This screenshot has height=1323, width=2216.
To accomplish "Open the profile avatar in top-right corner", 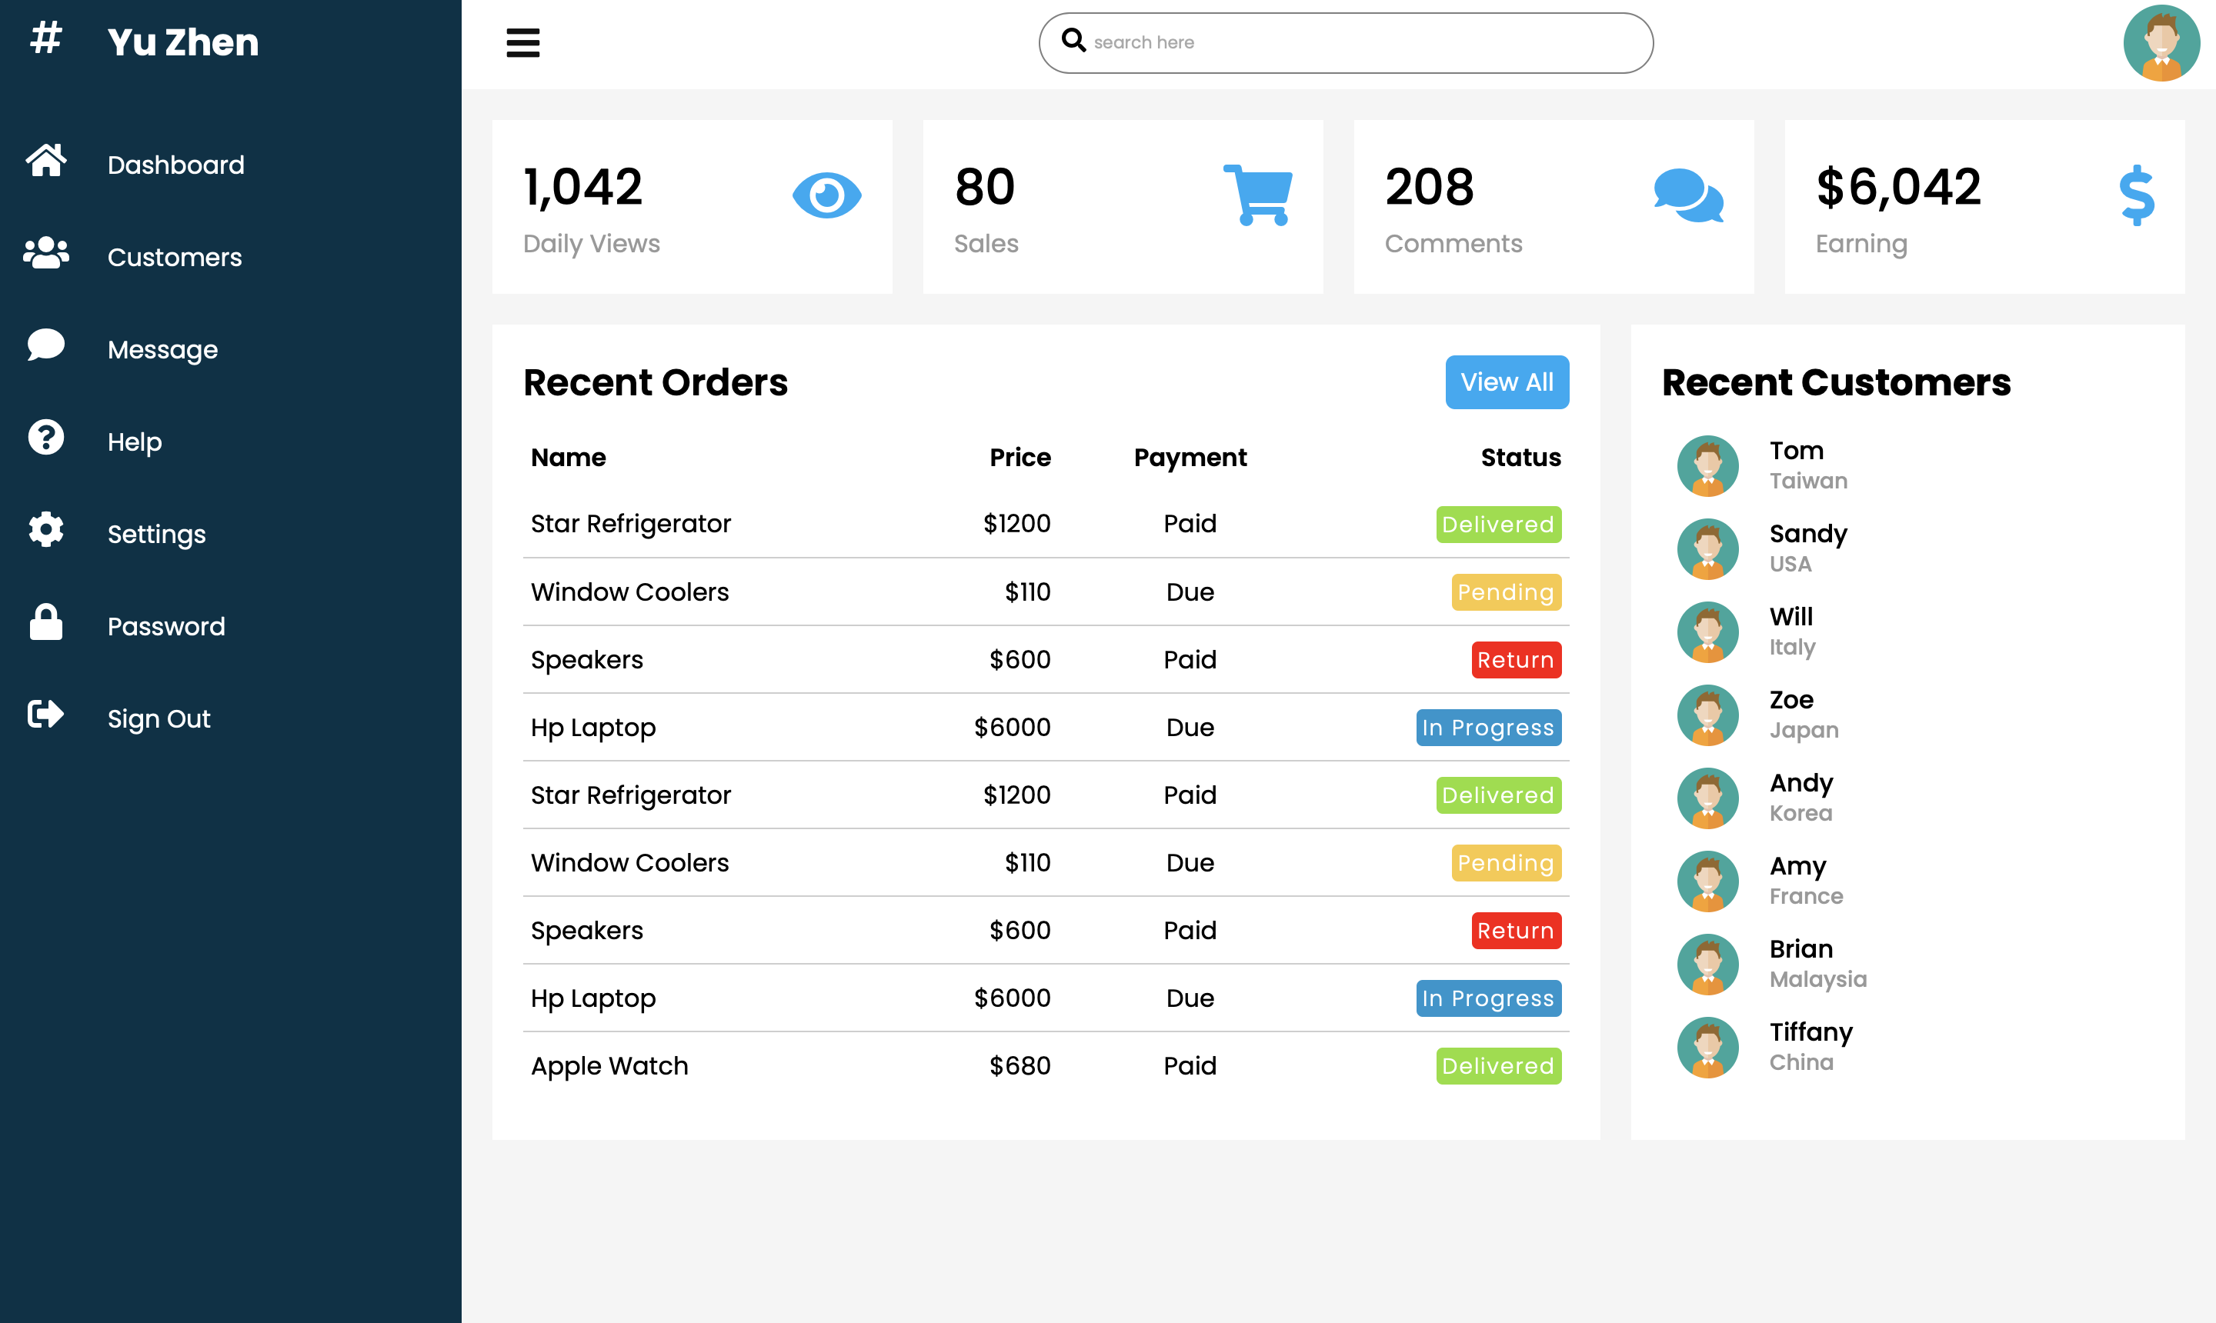I will click(x=2161, y=43).
